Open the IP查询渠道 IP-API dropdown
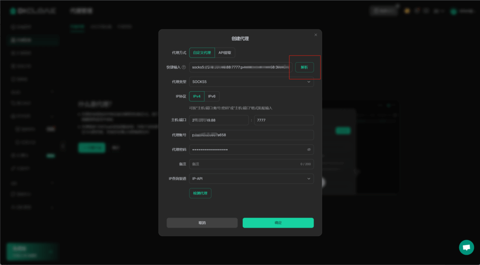The height and width of the screenshot is (265, 480). (251, 179)
